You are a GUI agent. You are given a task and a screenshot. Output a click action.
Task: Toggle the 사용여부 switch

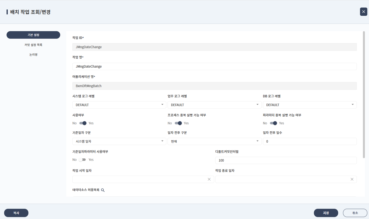point(83,123)
